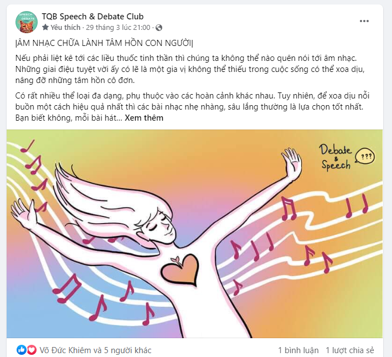Click the handwritten Debate & Speech logo
This screenshot has height=357, width=392.
336,157
